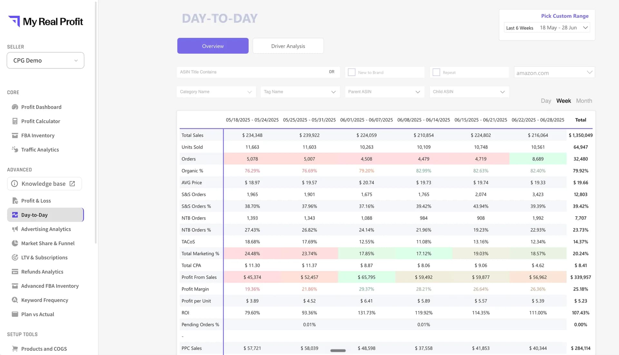619x355 pixels.
Task: Click the Market Share & Funnel pie icon
Action: tap(15, 243)
